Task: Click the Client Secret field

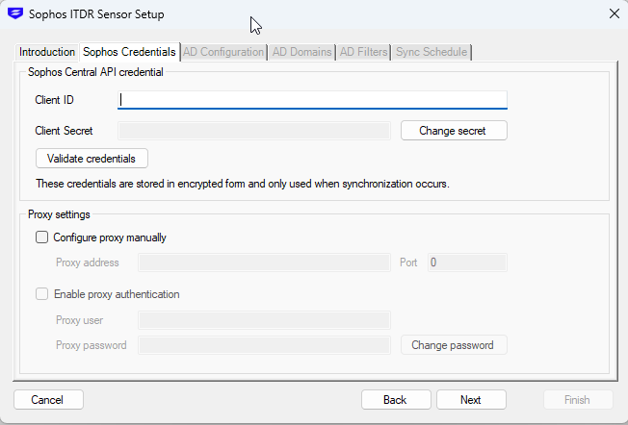Action: pyautogui.click(x=254, y=131)
